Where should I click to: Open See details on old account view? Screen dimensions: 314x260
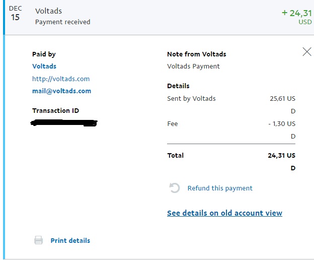pos(224,213)
